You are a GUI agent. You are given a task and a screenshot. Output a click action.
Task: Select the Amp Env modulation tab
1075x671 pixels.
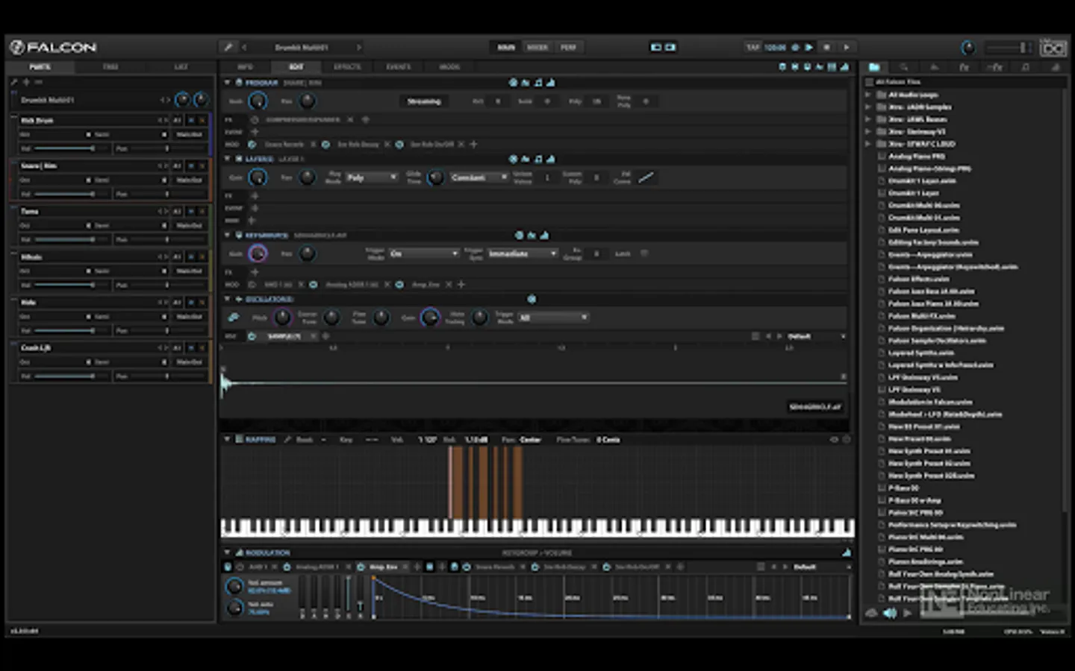[x=384, y=567]
